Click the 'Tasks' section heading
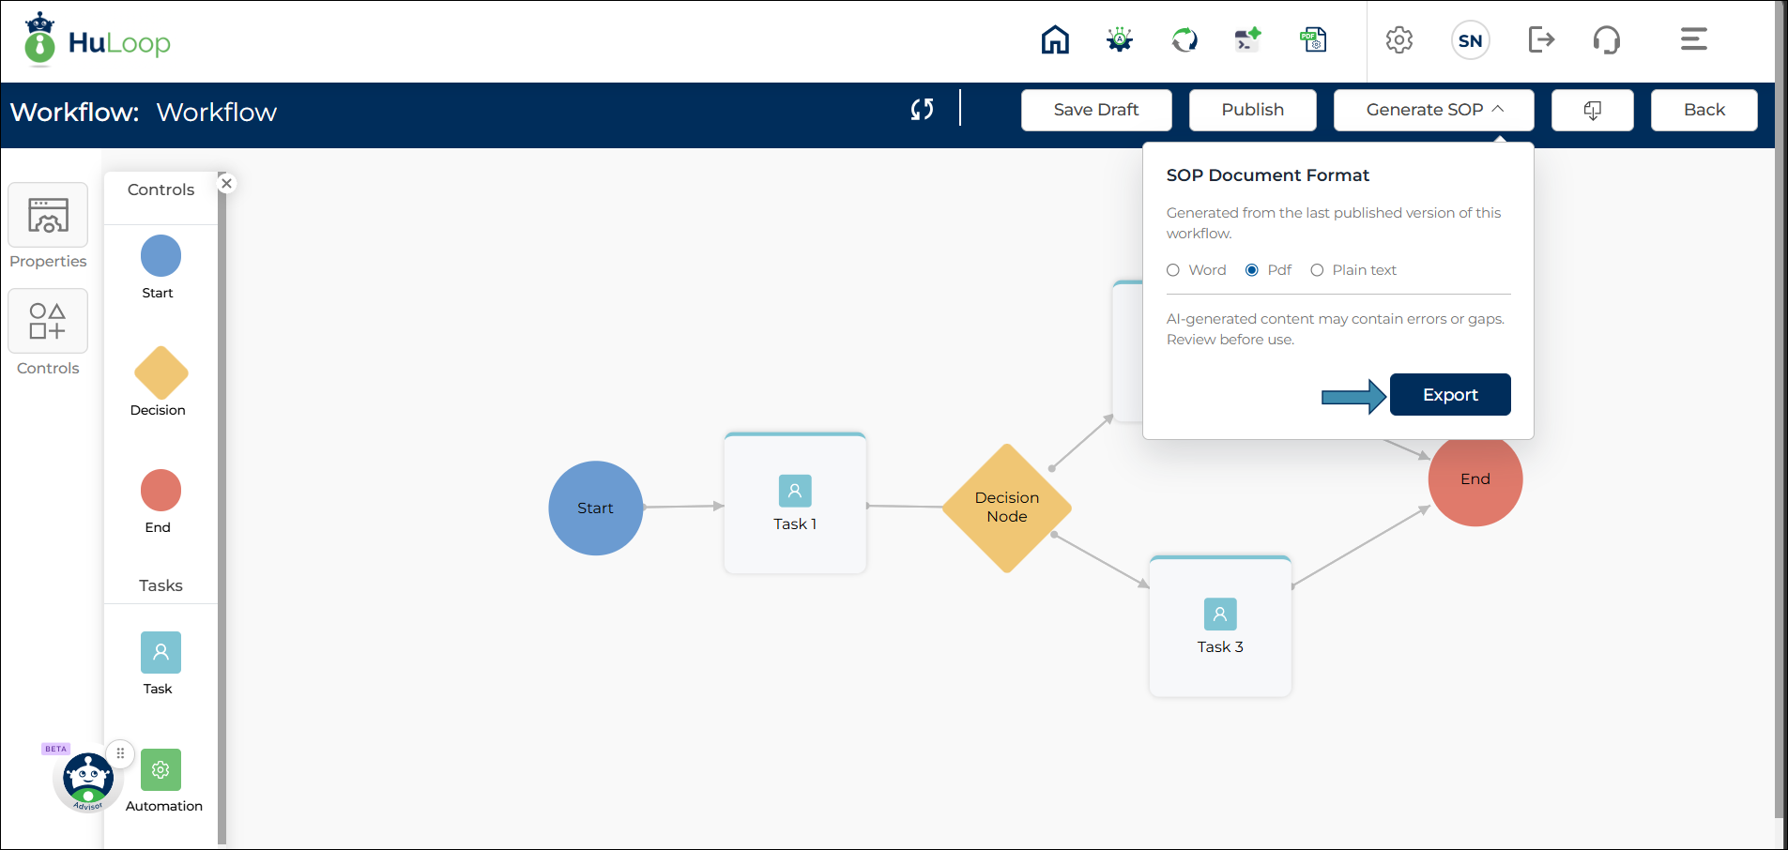Screen dimensions: 1788x850 pos(160,585)
